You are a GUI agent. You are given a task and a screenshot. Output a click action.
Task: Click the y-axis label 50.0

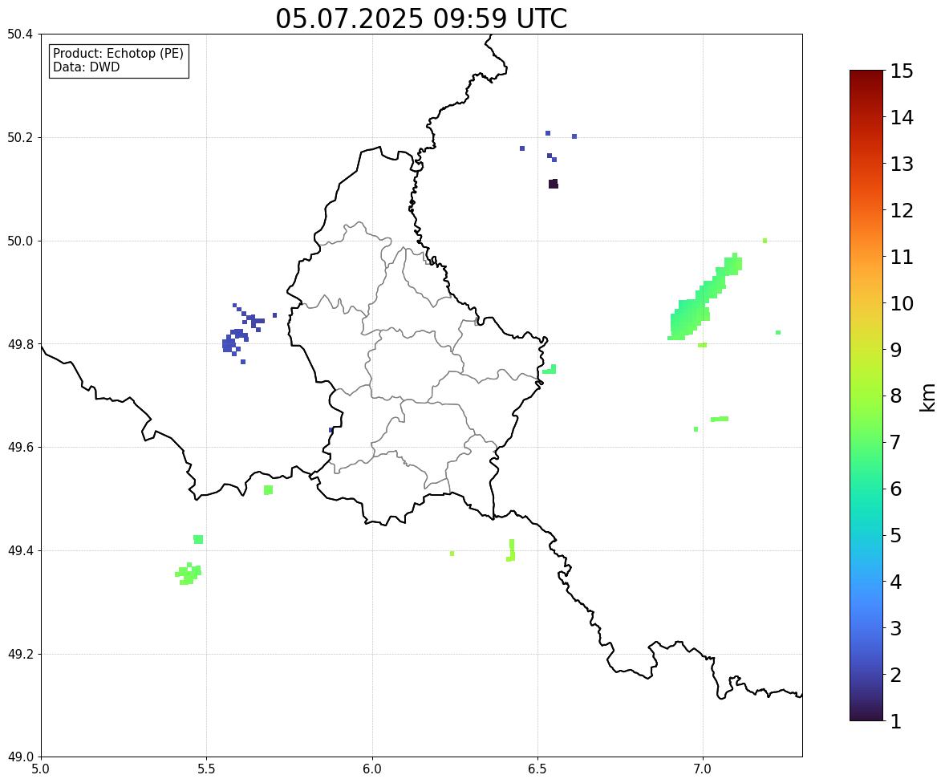[x=20, y=241]
